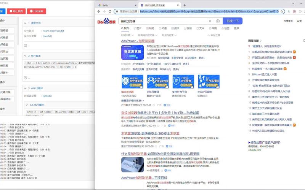Select the 视频 search category

coord(188,28)
